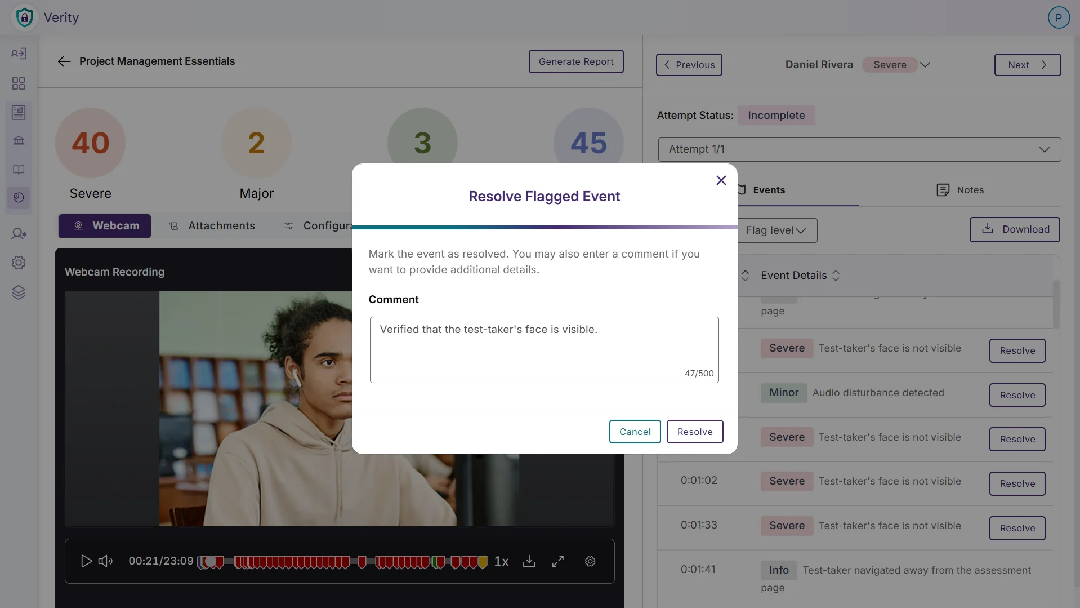
Task: Open the Flag level filter dropdown
Action: coord(776,230)
